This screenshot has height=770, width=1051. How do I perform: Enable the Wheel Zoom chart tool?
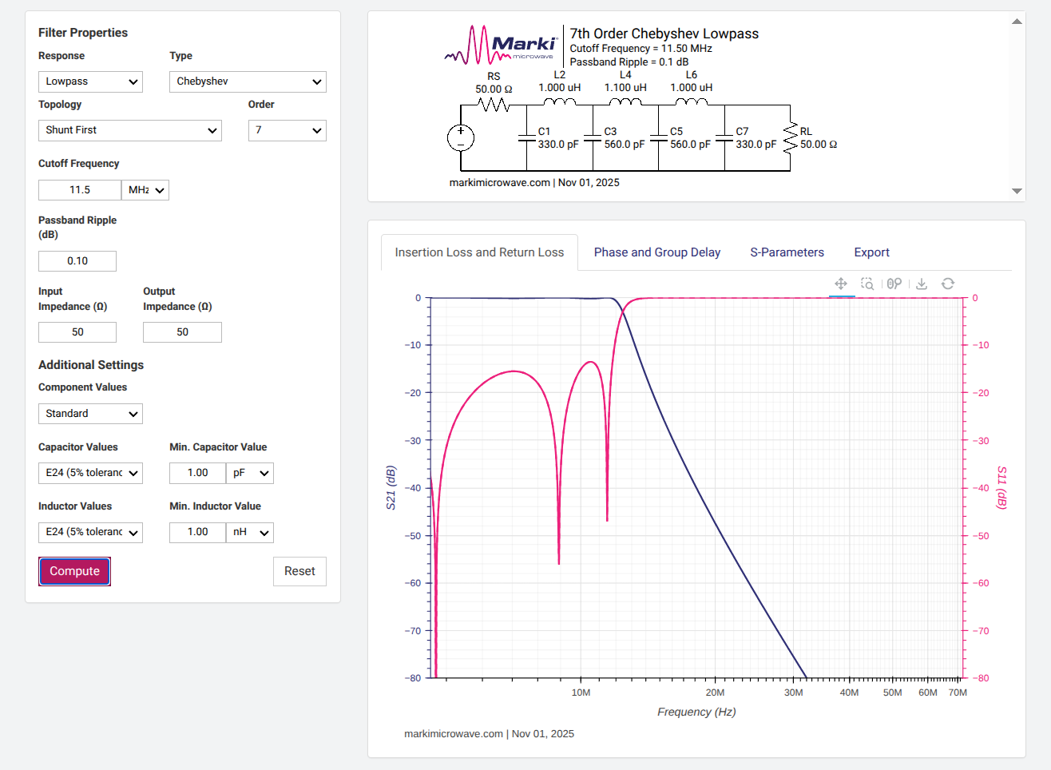pos(894,284)
